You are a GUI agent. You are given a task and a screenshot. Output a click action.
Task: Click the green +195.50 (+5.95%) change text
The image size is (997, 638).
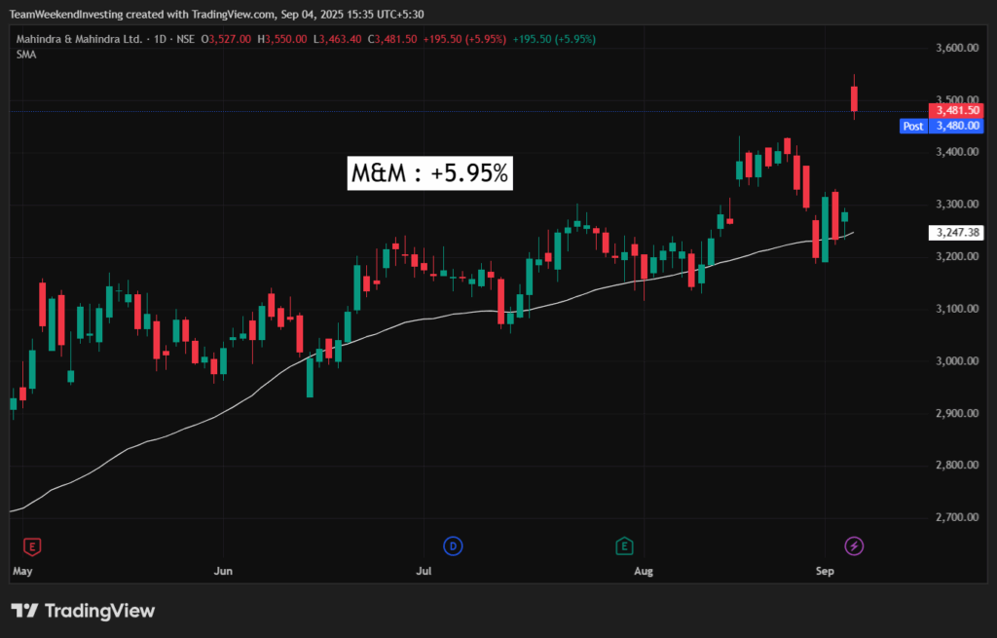(554, 39)
